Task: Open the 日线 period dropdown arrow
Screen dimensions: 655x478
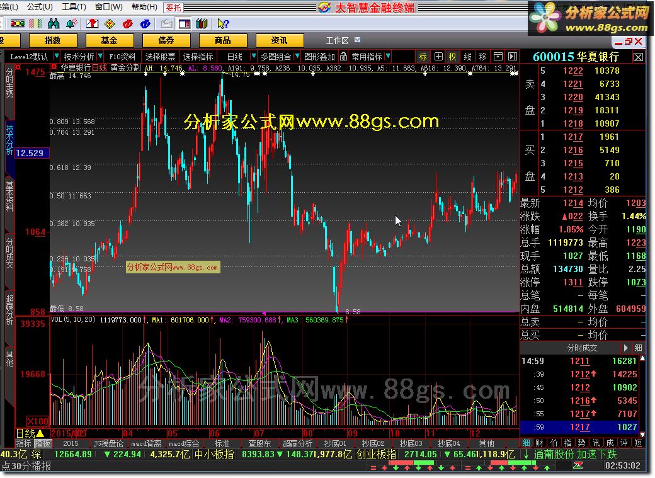Action: click(253, 55)
